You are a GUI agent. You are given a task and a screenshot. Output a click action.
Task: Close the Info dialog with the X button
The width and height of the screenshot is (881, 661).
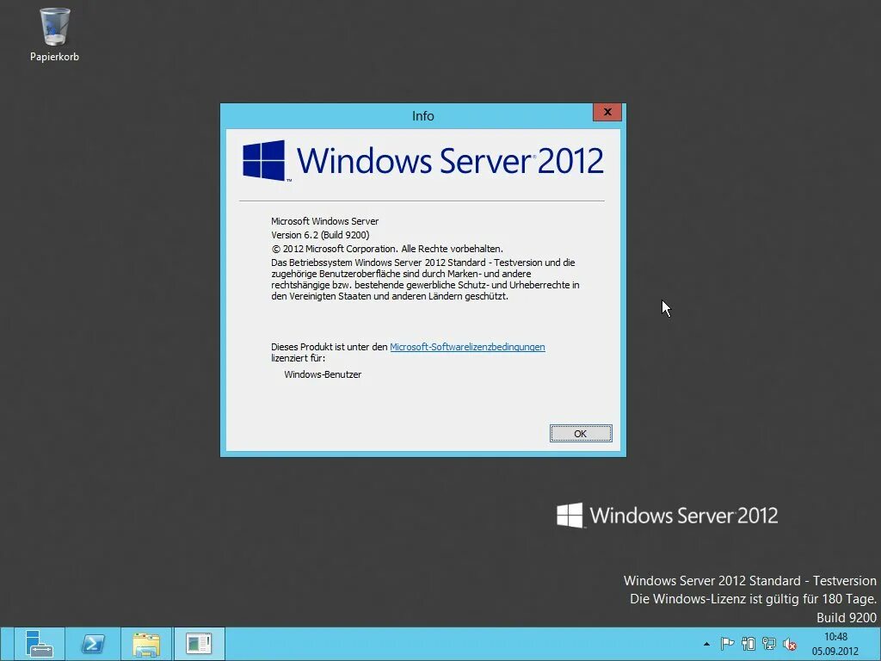607,112
